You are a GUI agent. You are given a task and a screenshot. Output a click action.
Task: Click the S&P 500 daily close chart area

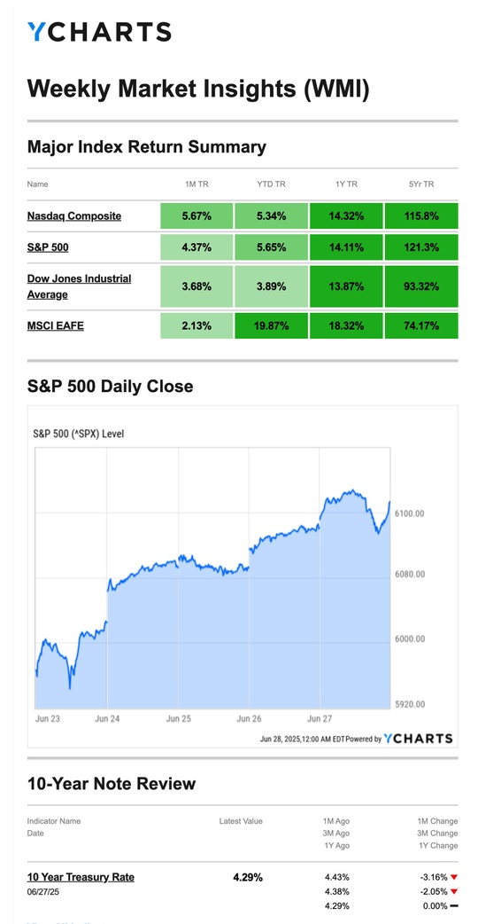click(x=212, y=577)
